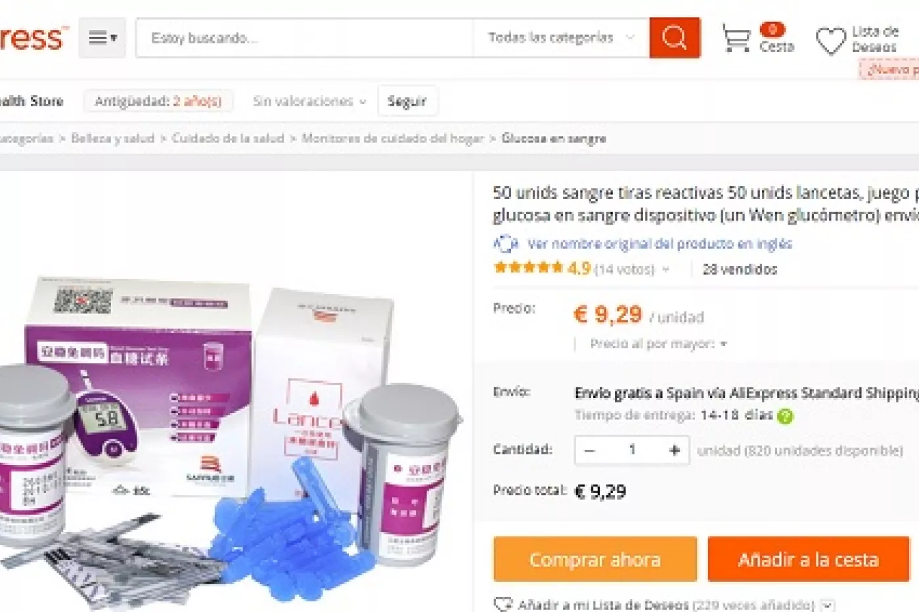This screenshot has width=919, height=612.
Task: Click the Seguir store button
Action: [407, 101]
